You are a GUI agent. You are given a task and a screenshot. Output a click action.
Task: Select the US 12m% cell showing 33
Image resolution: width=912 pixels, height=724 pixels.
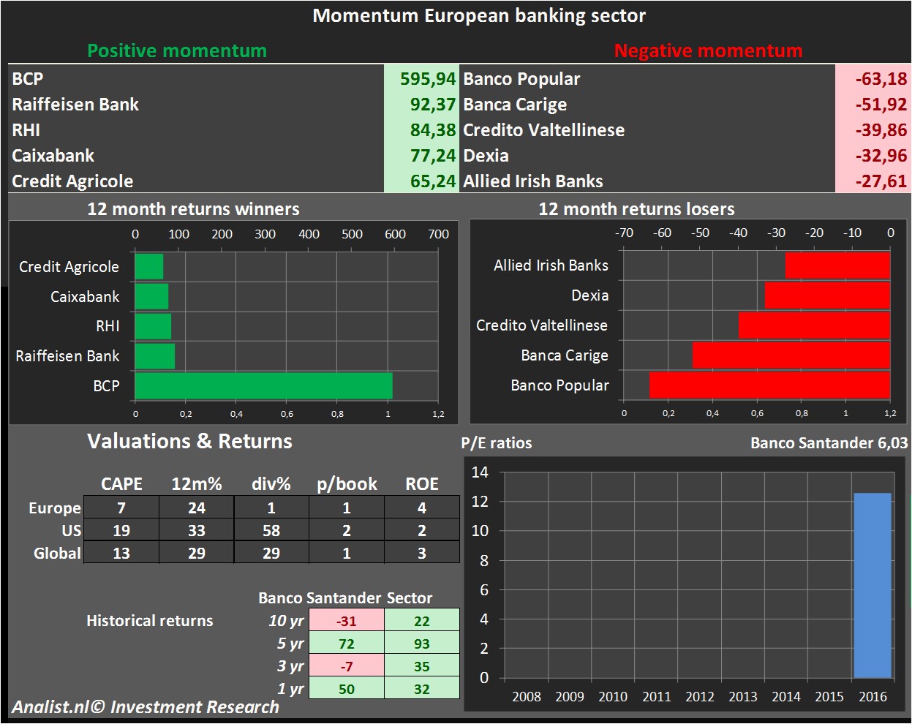pos(197,530)
